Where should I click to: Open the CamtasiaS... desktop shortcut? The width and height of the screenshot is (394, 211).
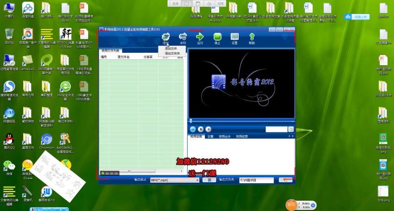(x=28, y=62)
